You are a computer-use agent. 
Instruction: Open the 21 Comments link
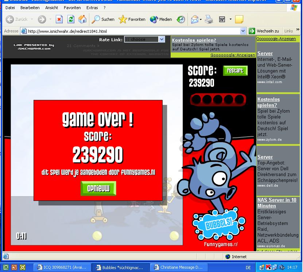coord(83,46)
